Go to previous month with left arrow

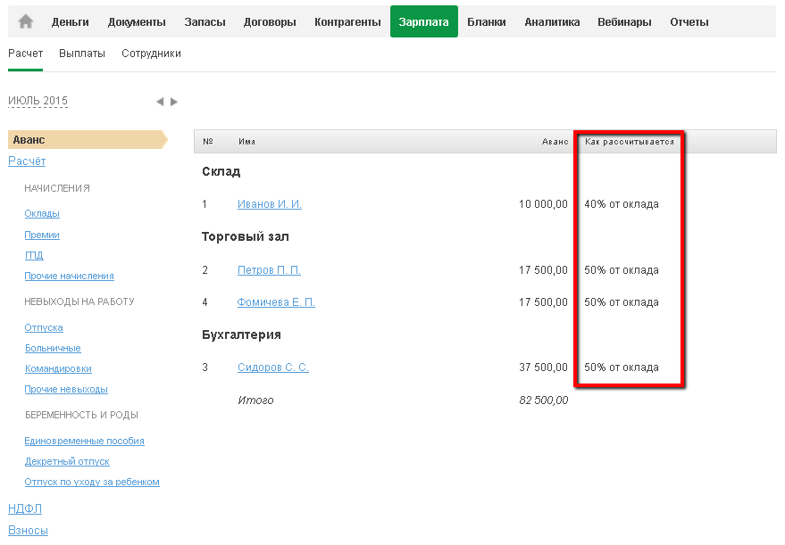point(160,102)
